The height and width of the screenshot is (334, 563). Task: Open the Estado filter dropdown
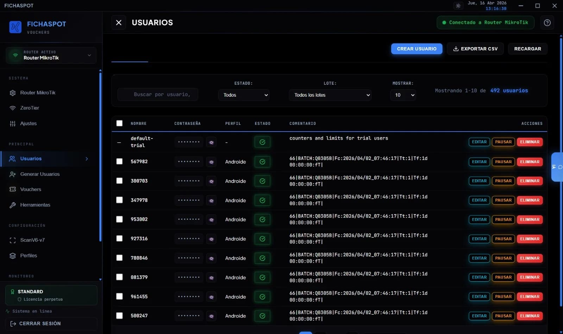click(x=244, y=95)
